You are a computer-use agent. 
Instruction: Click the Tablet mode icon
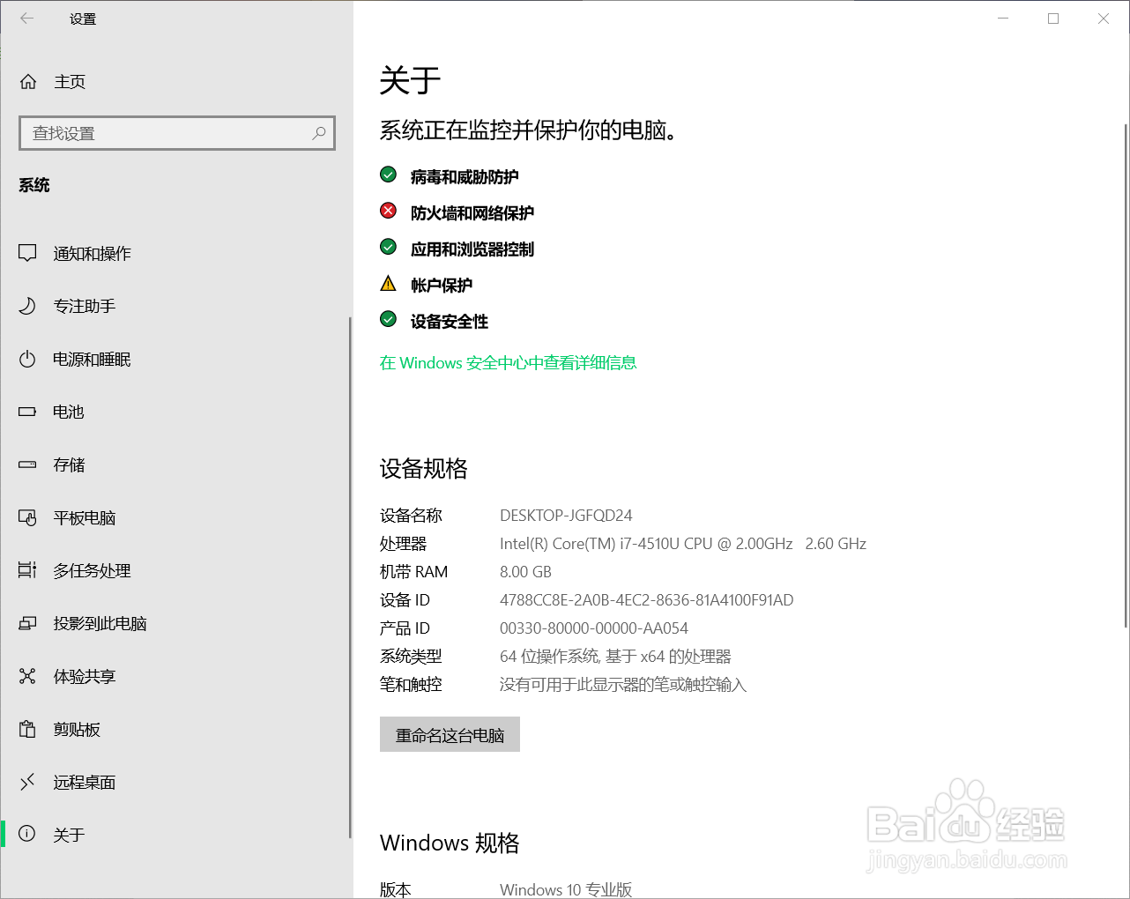pos(27,517)
